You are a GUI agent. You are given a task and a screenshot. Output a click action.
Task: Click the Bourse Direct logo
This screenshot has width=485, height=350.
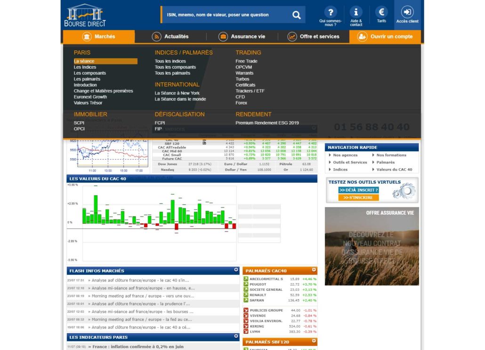pyautogui.click(x=84, y=15)
